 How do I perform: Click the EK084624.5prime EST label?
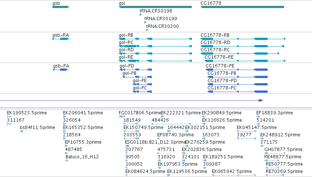pos(145,172)
